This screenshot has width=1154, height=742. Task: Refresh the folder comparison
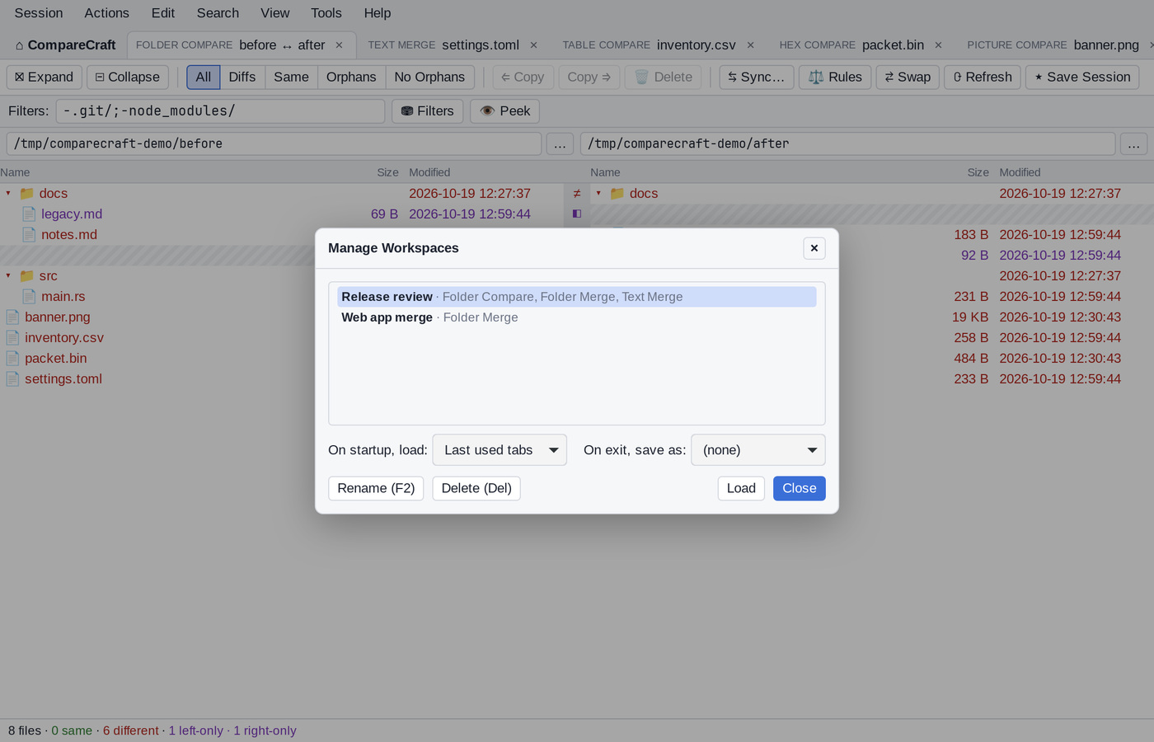tap(983, 77)
